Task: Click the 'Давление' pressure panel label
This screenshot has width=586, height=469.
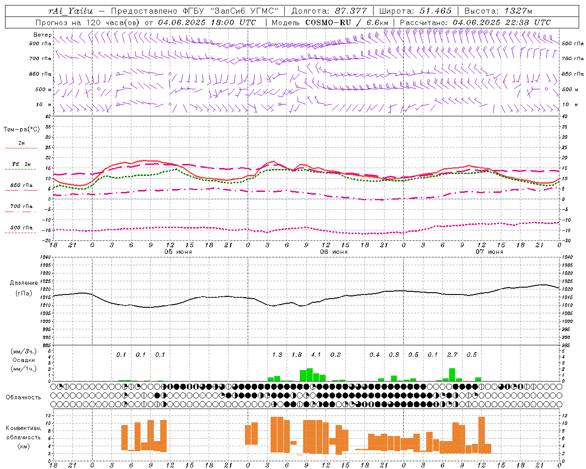Action: (23, 283)
